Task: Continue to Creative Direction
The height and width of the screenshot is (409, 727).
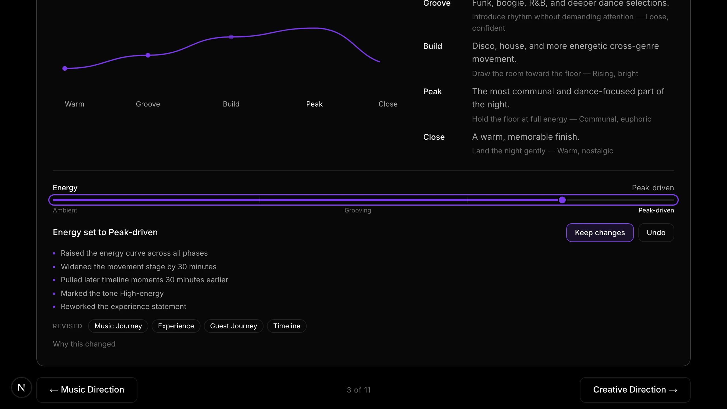Action: 635,390
